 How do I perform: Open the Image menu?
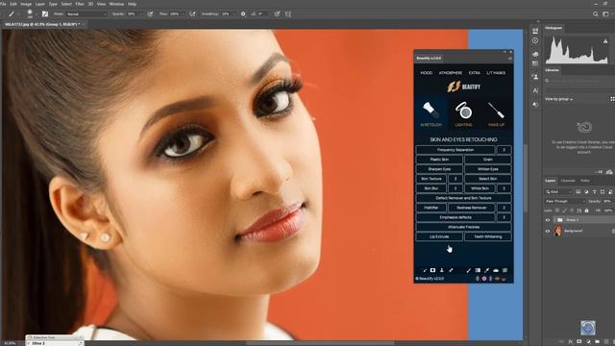click(26, 4)
